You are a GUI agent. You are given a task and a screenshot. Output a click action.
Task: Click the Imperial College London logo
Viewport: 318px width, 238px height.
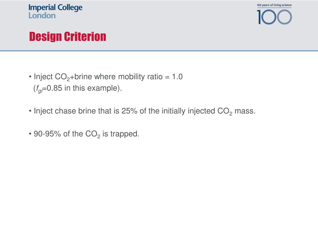click(x=55, y=11)
